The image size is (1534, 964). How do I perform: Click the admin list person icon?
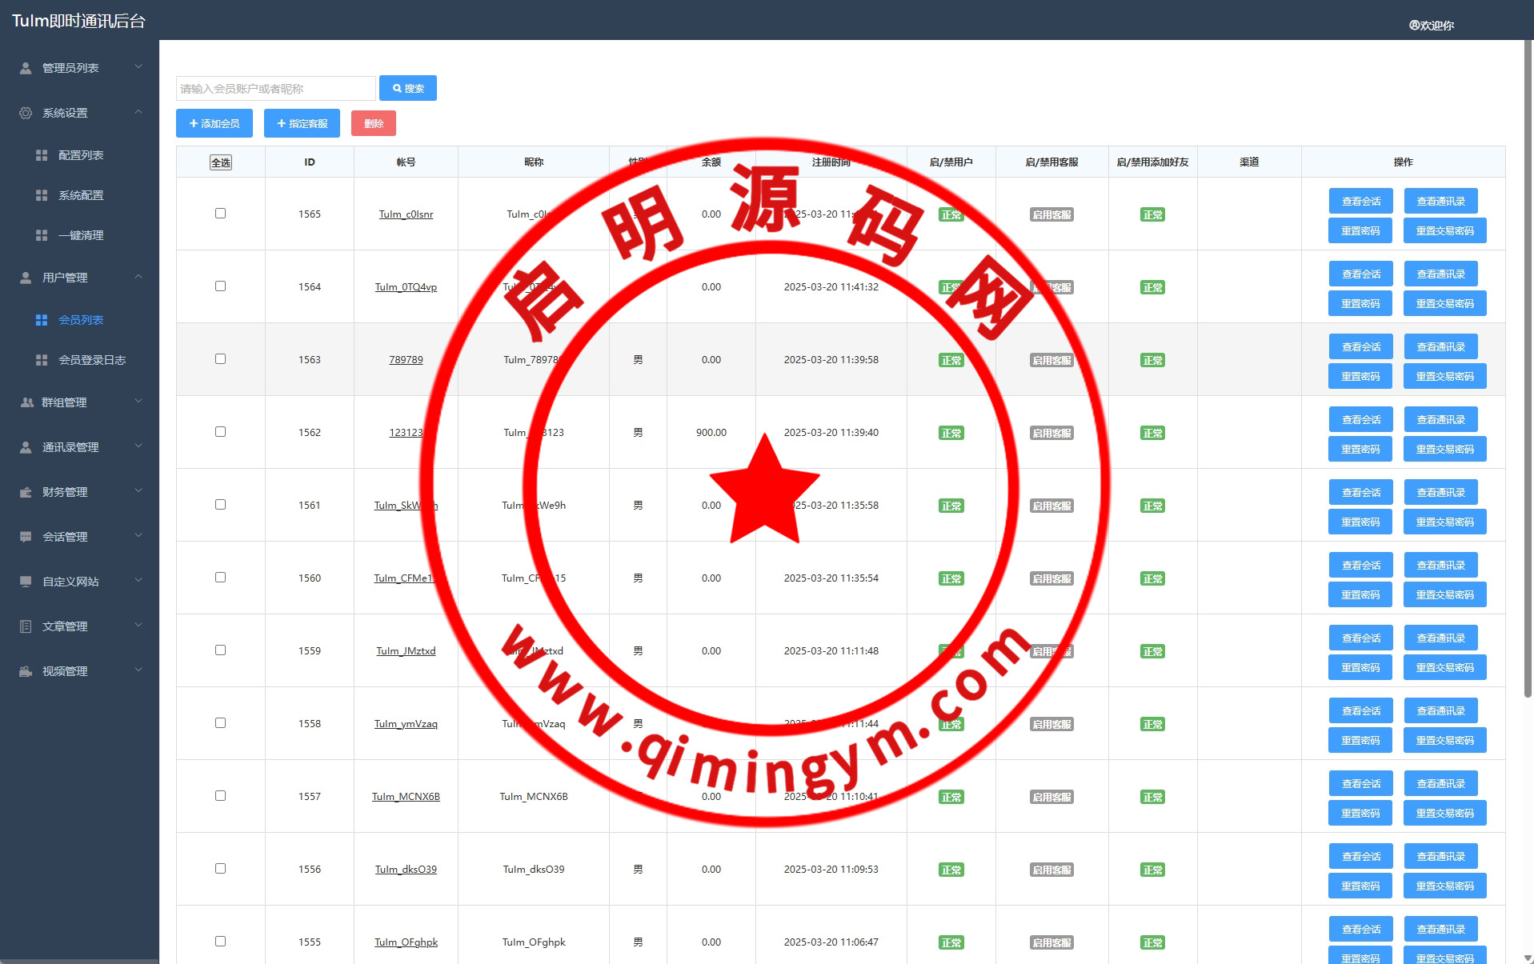coord(26,68)
